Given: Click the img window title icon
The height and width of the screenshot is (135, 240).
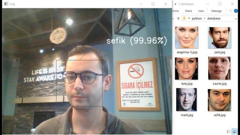Looking at the screenshot, I should 6,4.
